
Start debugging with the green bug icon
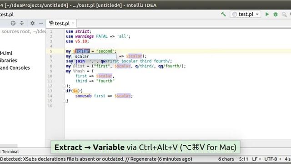pyautogui.click(x=276, y=14)
